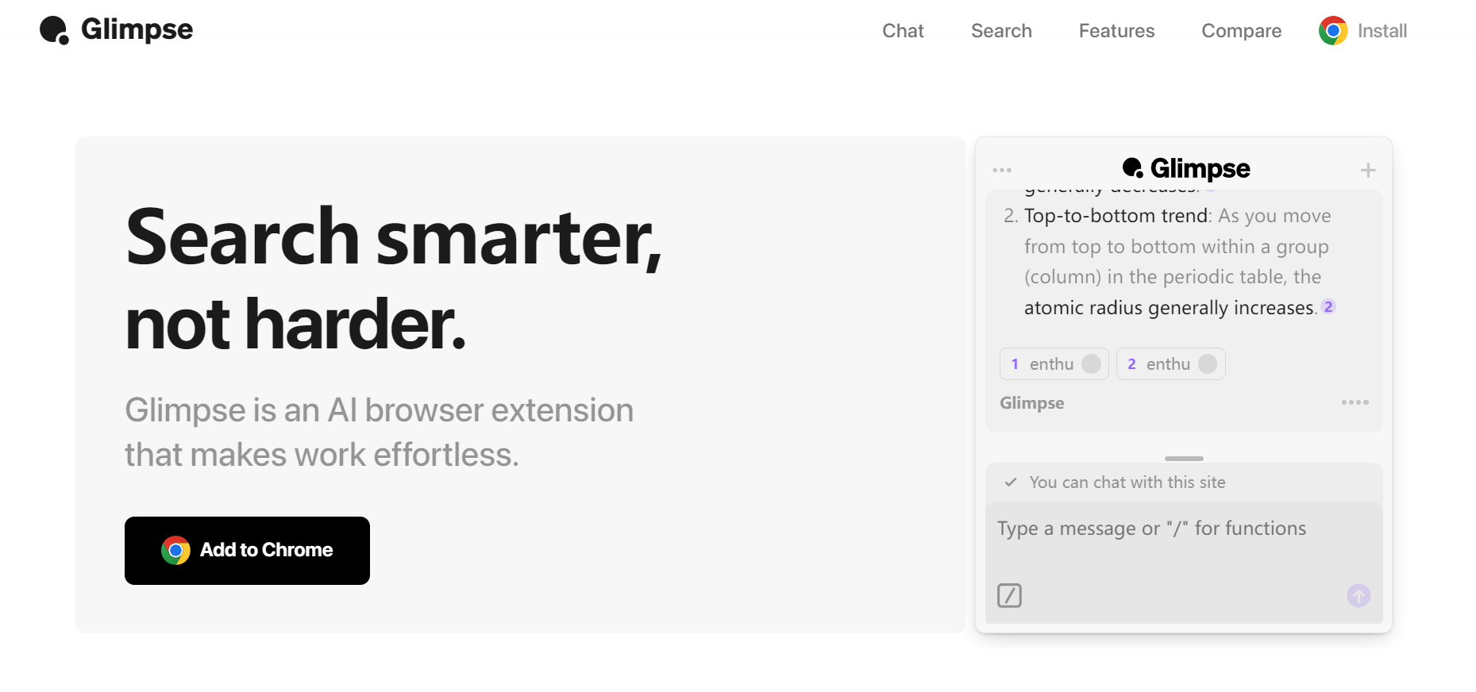Screen dimensions: 1476x692
Task: Select source chip 2 enthu
Action: (1170, 364)
